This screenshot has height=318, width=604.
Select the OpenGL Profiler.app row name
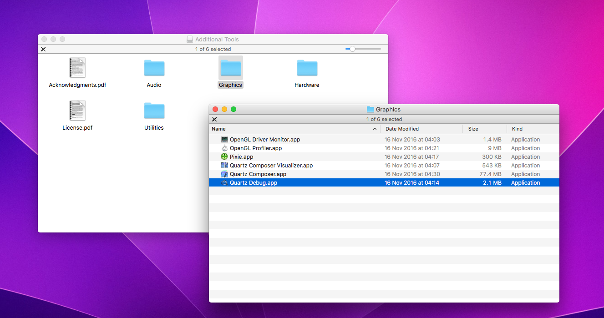256,148
